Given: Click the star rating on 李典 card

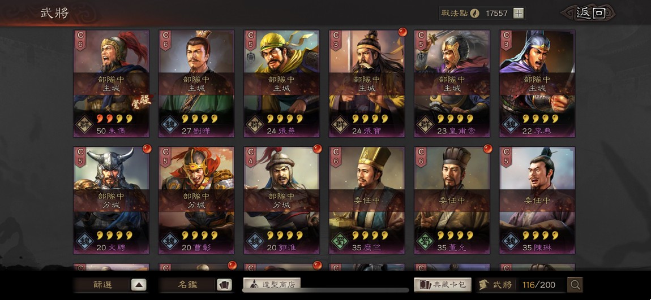Looking at the screenshot, I should click(540, 119).
